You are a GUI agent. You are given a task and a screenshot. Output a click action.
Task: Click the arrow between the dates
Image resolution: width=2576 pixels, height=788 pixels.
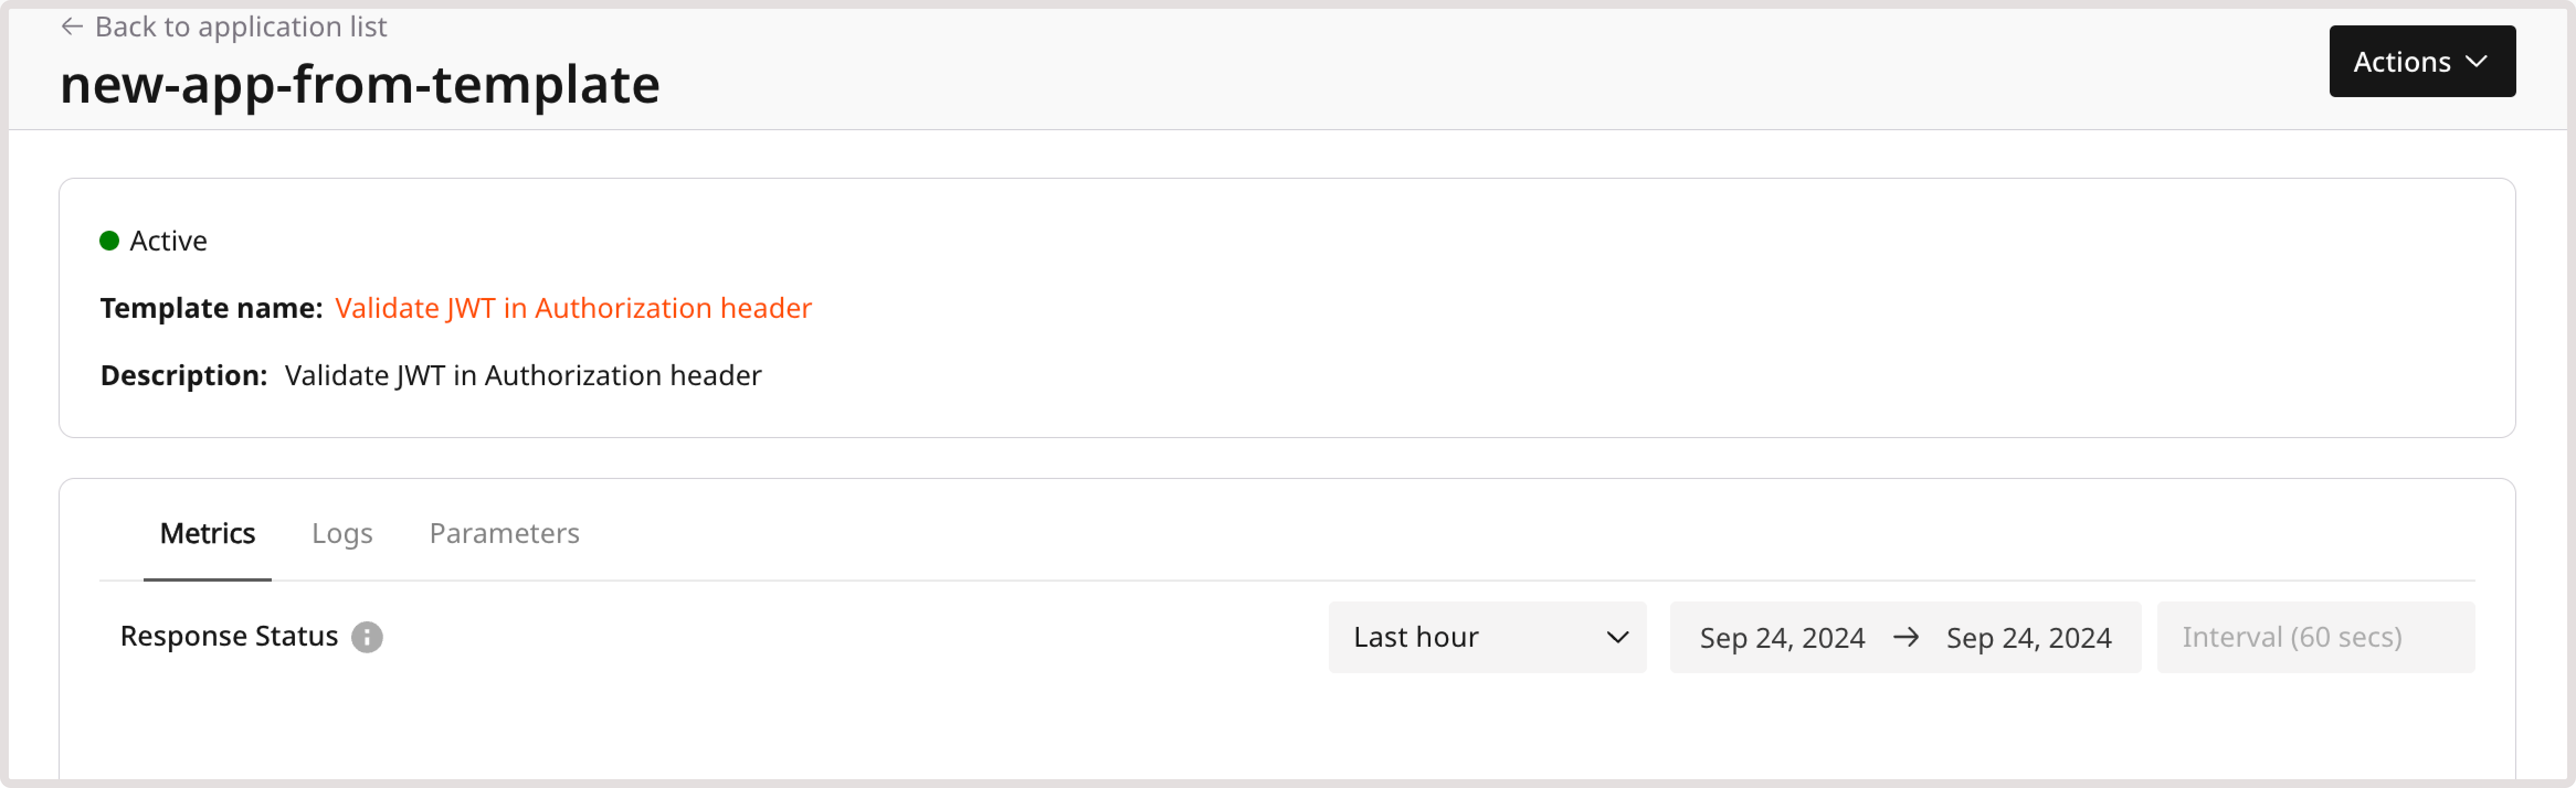[x=1906, y=637]
